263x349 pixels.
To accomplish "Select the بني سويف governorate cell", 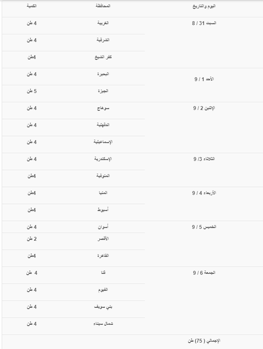I will point(103,307).
